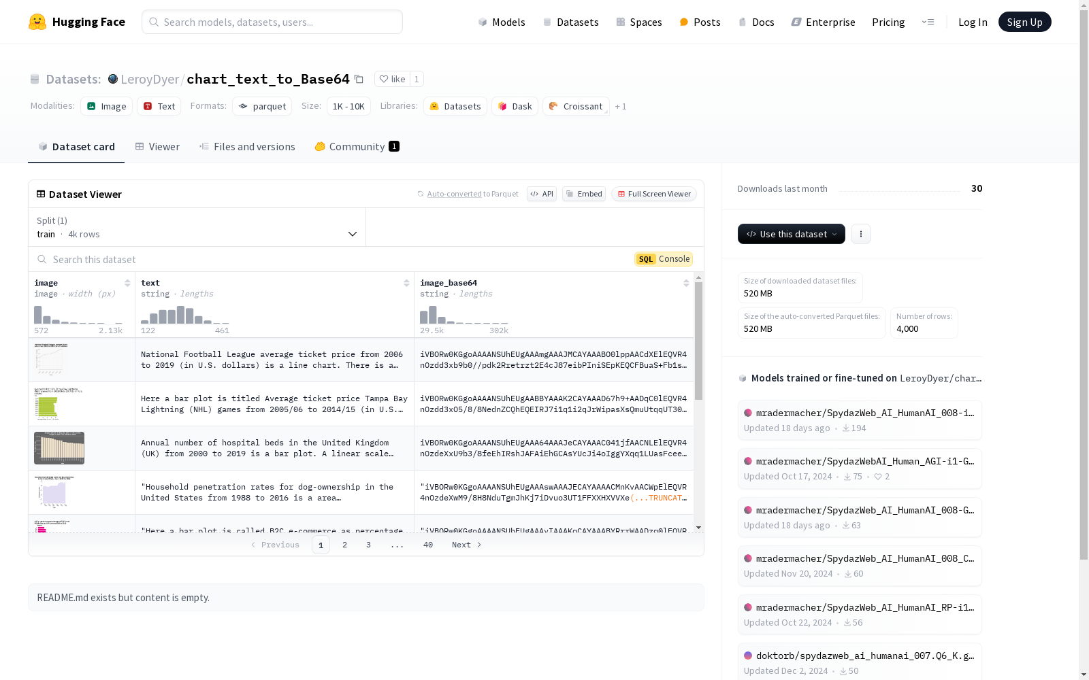Open the doktorb/spydazweb_ai_humanai_007 model card
The image size is (1089, 680).
pos(860,662)
